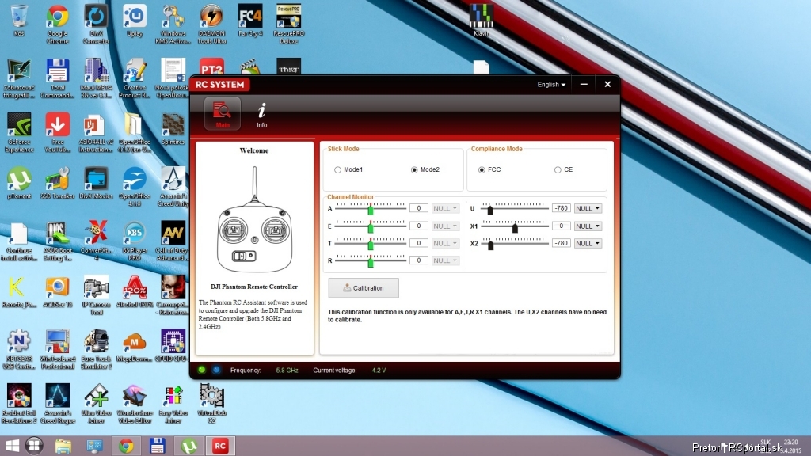Viewport: 811px width, 456px height.
Task: Switch to Chrome in the taskbar
Action: (126, 446)
